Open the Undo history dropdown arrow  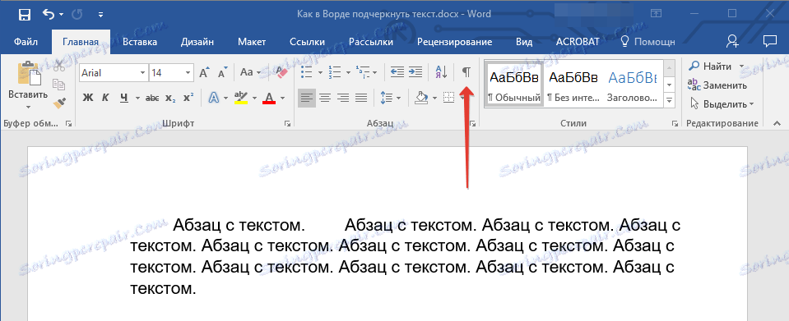(62, 15)
